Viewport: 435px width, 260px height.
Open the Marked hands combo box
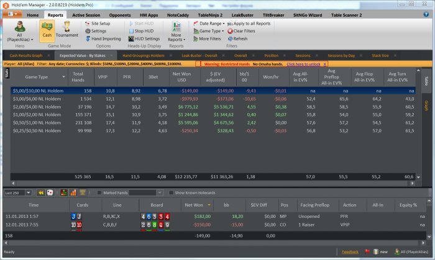tap(145, 193)
